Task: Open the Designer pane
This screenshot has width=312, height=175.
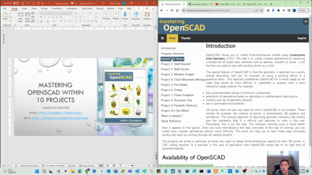Action: [x=147, y=16]
